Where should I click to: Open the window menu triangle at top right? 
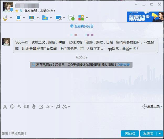[136, 4]
